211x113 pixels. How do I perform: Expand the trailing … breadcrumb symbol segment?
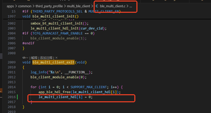click(131, 6)
